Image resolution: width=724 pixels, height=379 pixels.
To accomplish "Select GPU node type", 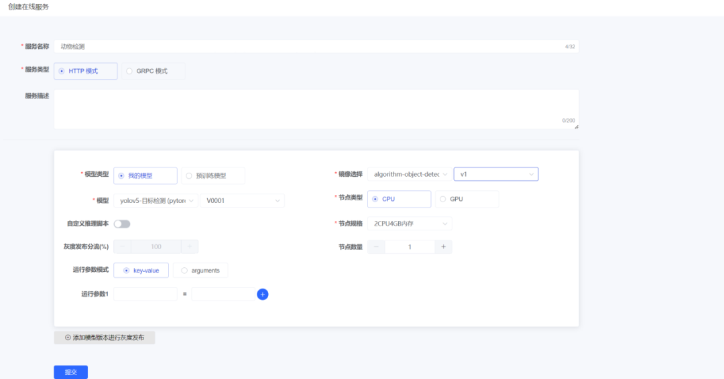I will (x=467, y=200).
